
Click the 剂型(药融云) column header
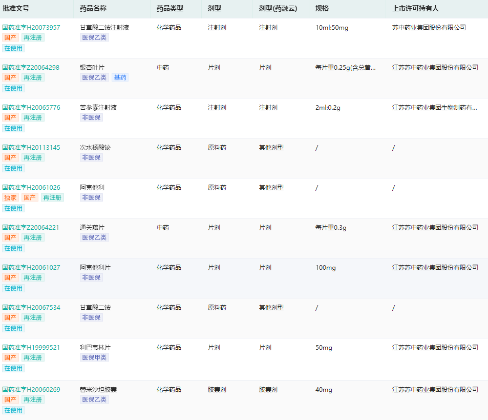pos(278,9)
